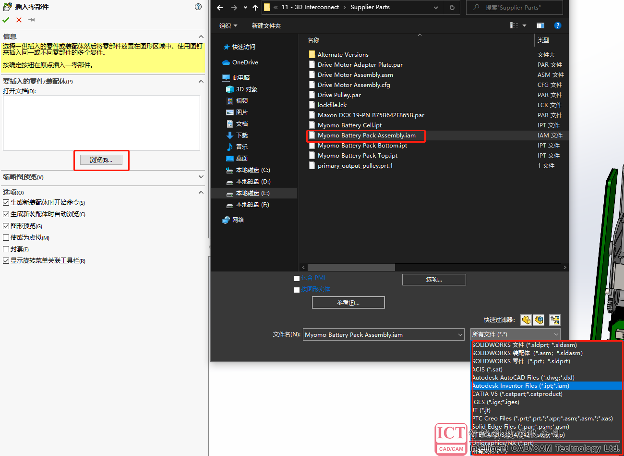The image size is (624, 456).
Task: Click 参考(F)... button
Action: (x=348, y=303)
